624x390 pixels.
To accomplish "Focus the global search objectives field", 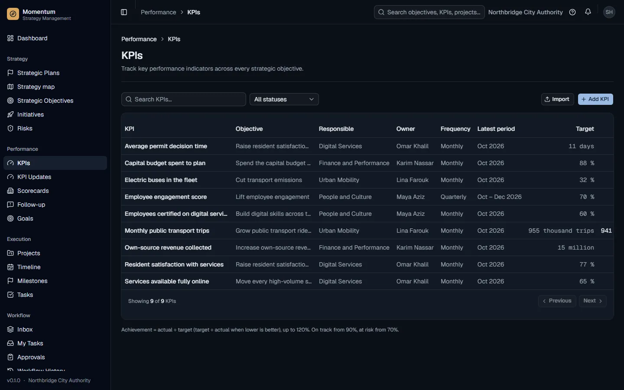I will click(429, 12).
